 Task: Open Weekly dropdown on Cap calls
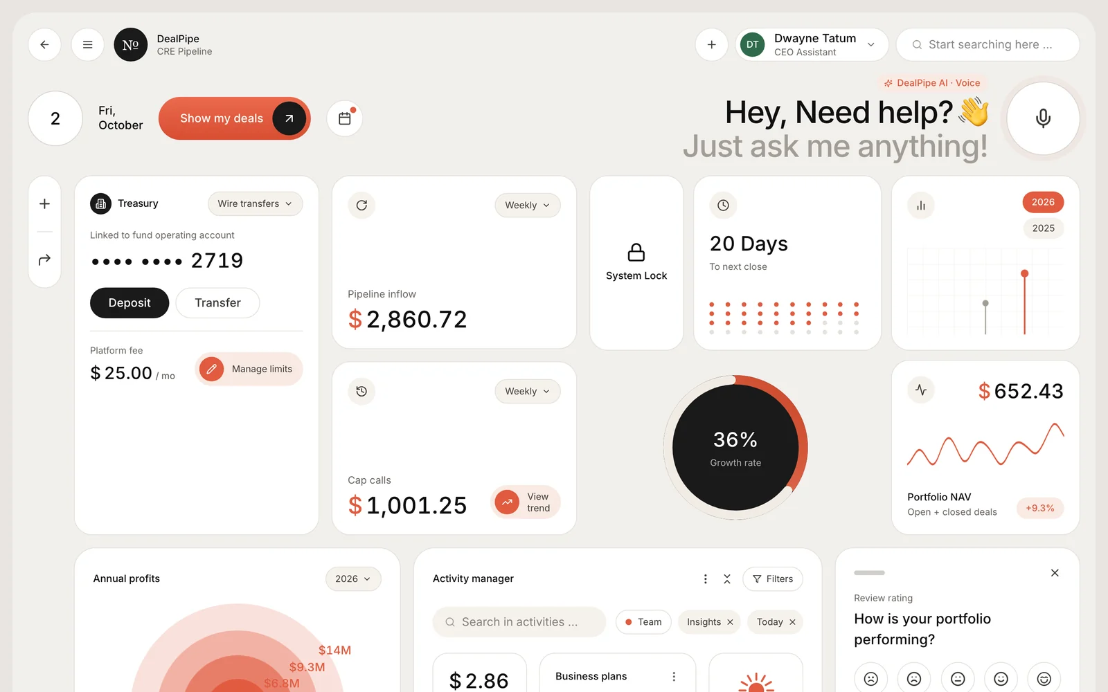[527, 392]
